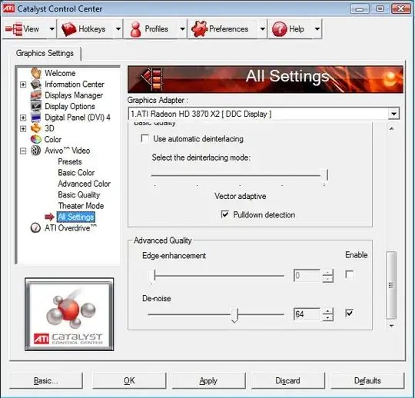Click the View toolbar icon
The height and width of the screenshot is (398, 415).
click(x=14, y=29)
